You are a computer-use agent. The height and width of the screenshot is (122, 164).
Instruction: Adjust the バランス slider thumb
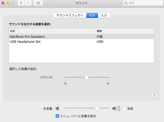pos(87,78)
